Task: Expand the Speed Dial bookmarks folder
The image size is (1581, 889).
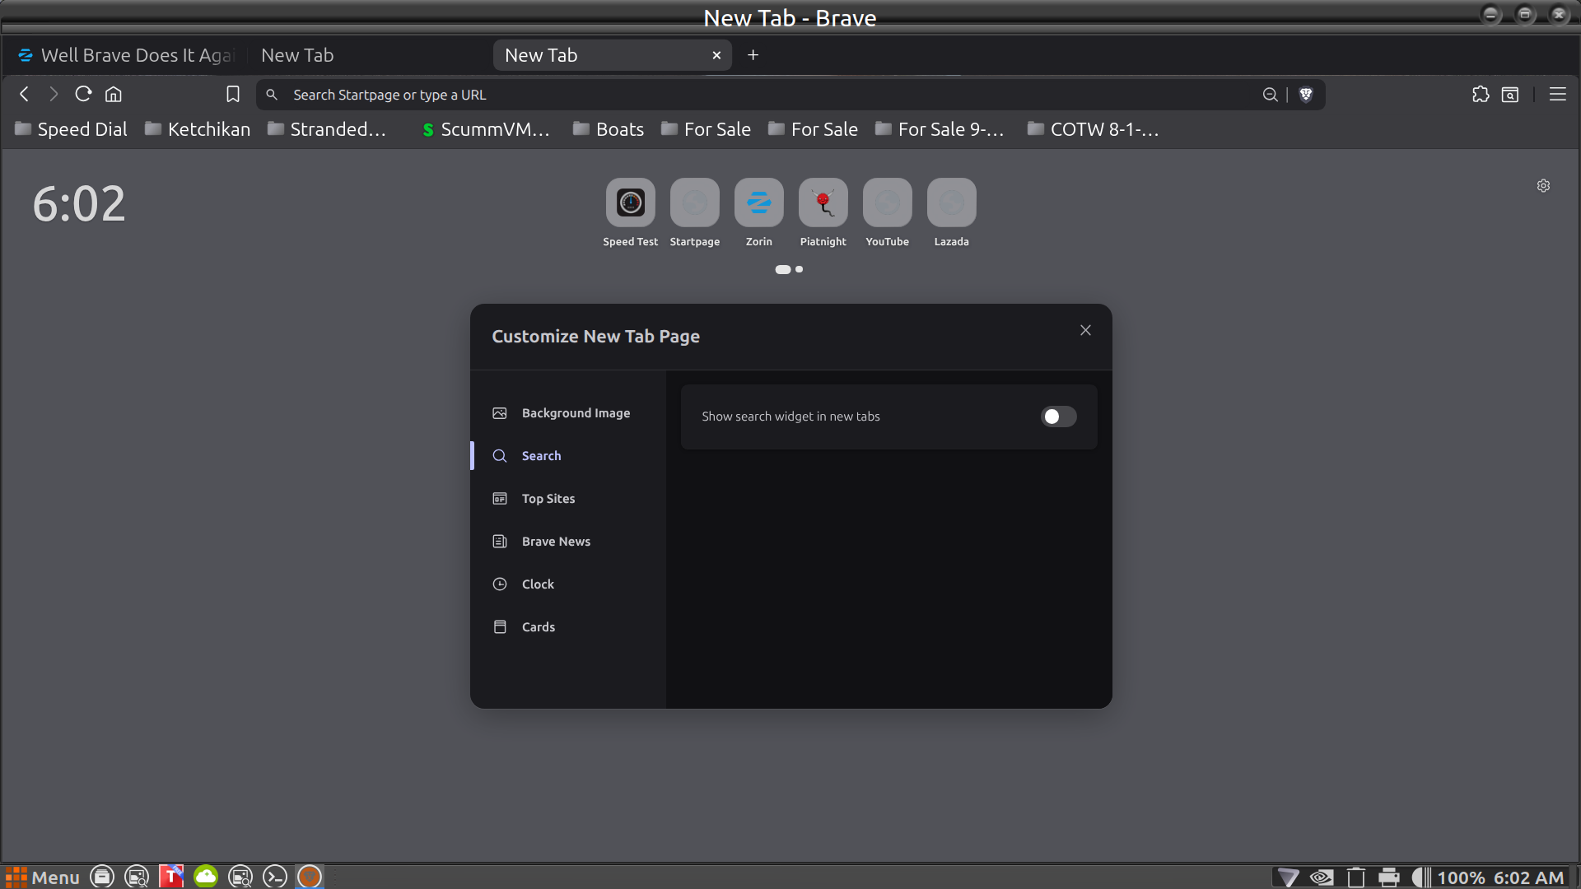Action: 72,129
